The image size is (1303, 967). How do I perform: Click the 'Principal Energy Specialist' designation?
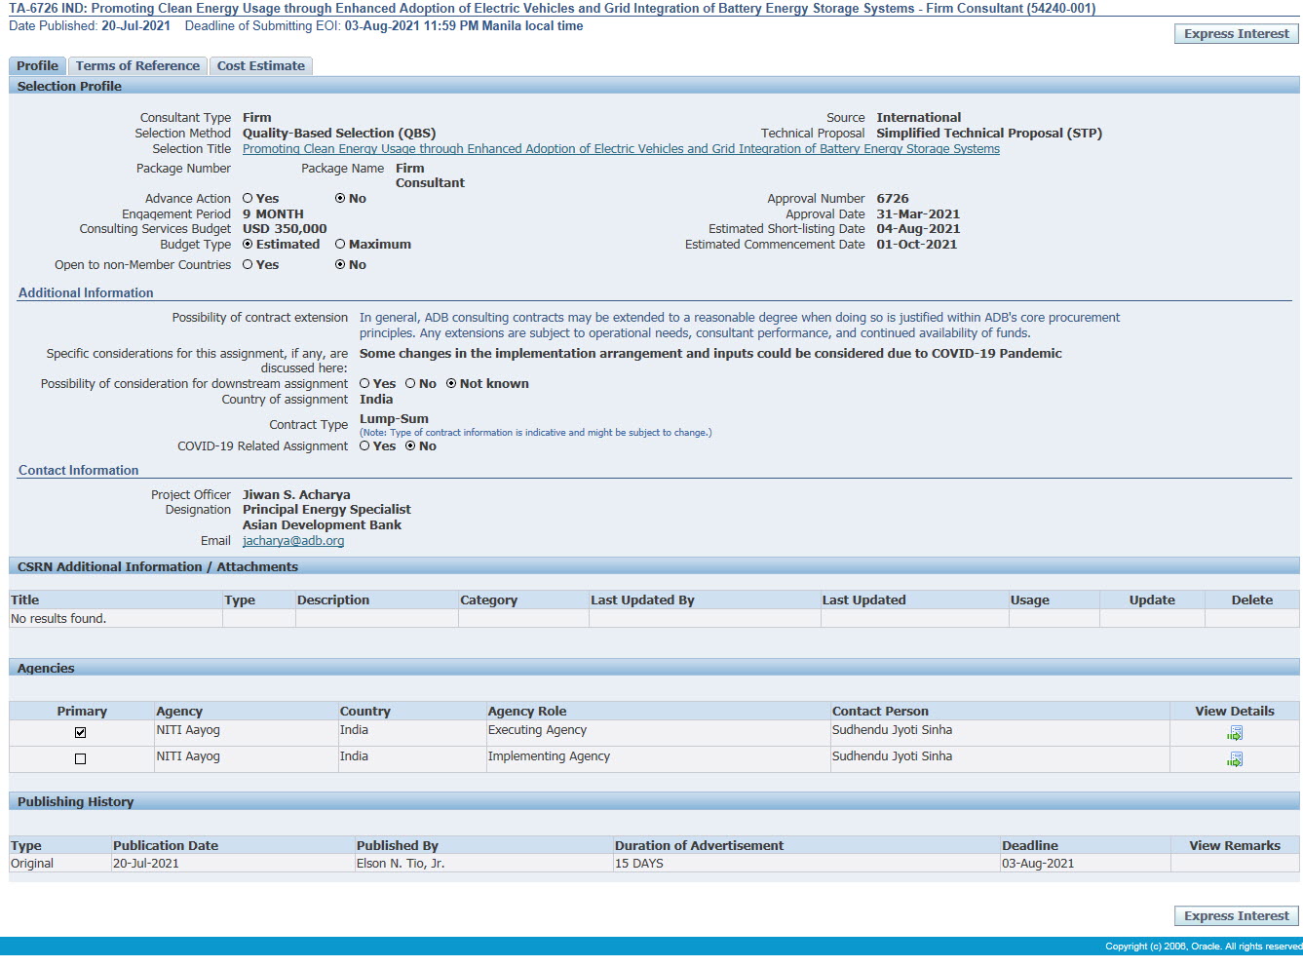click(326, 509)
